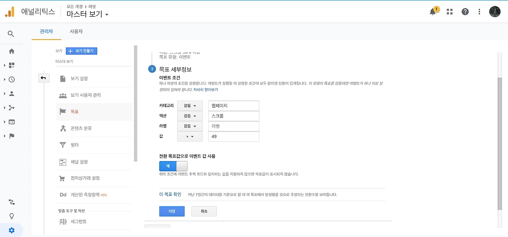Click the 콘텐츠 분류 icon

(x=63, y=128)
